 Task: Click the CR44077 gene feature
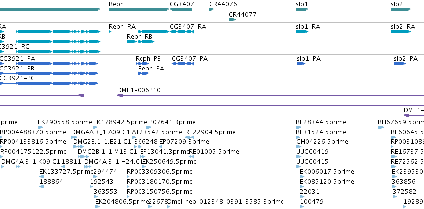(232, 20)
